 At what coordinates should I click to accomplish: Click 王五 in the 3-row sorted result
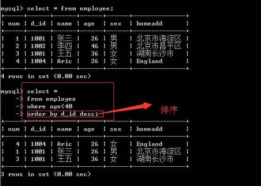pyautogui.click(x=65, y=159)
